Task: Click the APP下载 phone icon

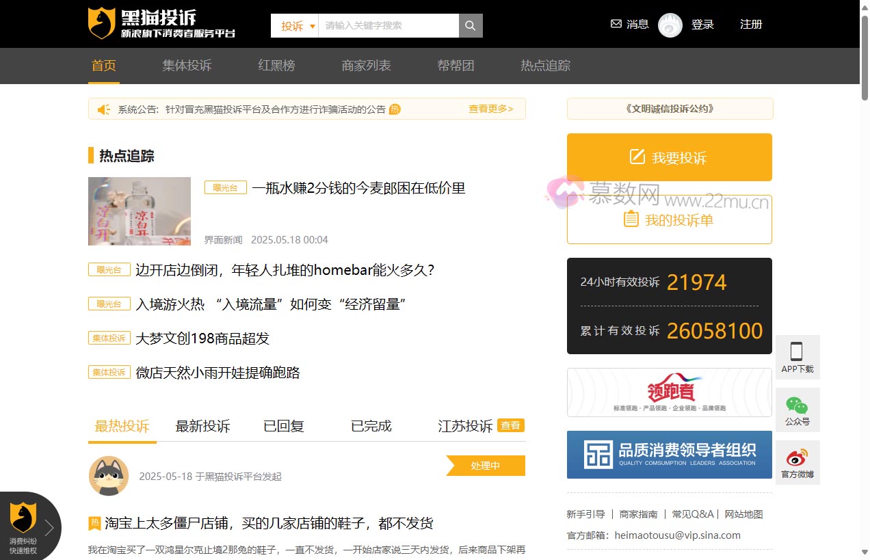Action: (797, 351)
